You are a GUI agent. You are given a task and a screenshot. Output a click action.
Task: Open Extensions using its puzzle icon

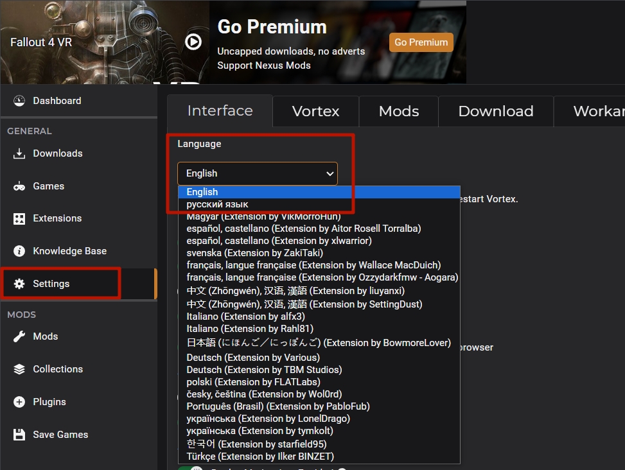coord(19,218)
